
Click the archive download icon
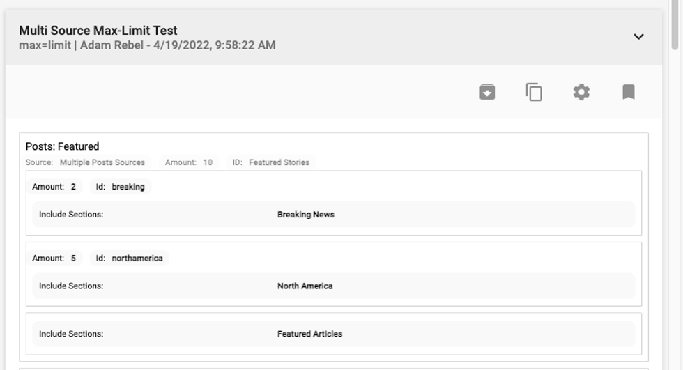click(487, 92)
